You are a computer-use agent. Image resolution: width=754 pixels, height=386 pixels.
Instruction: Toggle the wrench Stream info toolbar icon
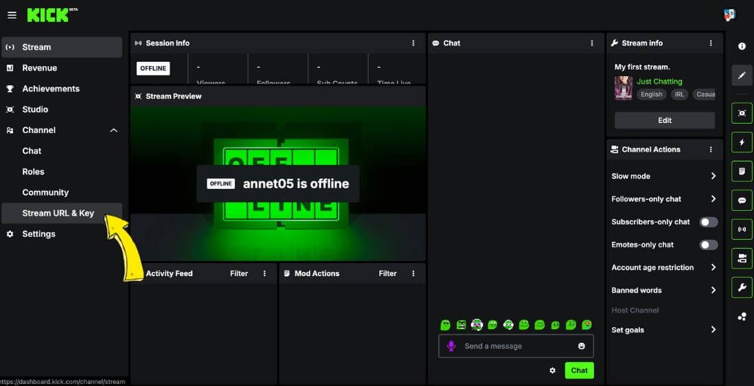point(742,288)
